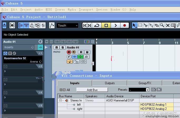Toggle power for Roomworks SE insert slot

[5, 53]
